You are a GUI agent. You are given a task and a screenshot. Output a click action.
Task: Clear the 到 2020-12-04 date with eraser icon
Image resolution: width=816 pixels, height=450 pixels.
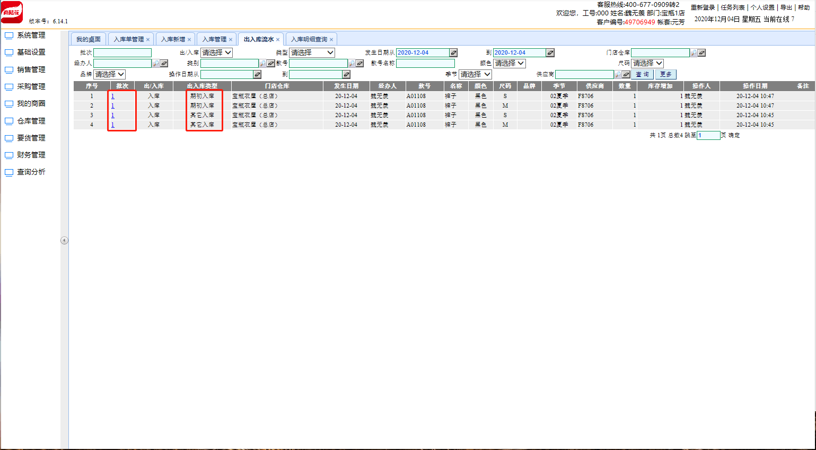550,53
